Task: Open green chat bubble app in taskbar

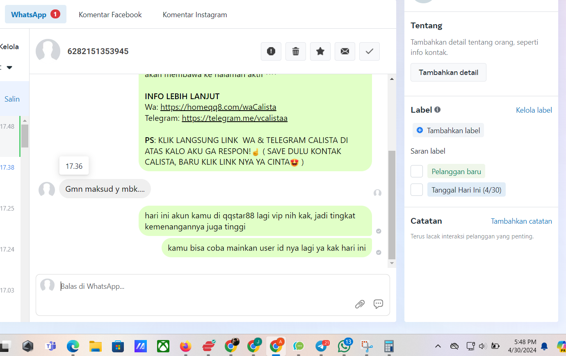Action: (299, 347)
